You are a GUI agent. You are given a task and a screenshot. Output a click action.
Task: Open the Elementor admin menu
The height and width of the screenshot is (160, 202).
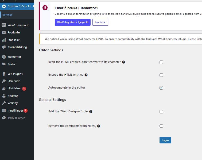coord(17,57)
